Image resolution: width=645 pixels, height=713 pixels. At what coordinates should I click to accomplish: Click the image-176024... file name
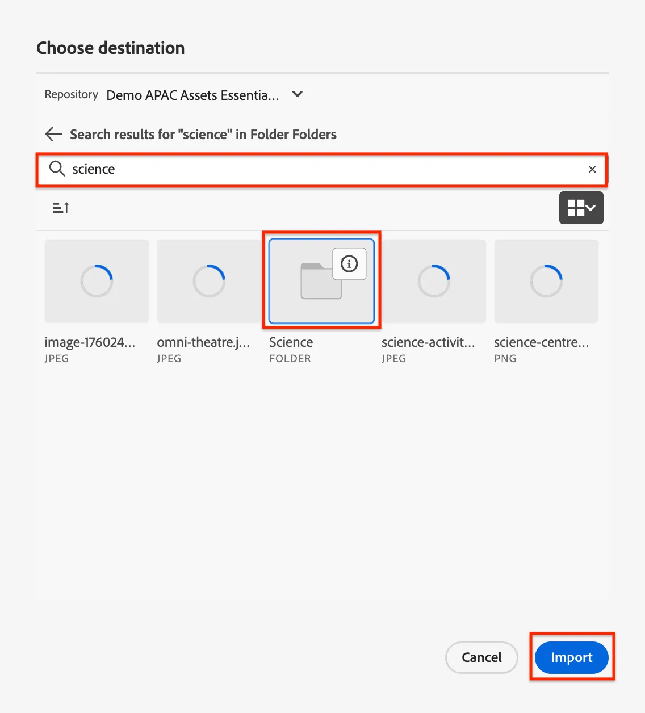tap(90, 342)
